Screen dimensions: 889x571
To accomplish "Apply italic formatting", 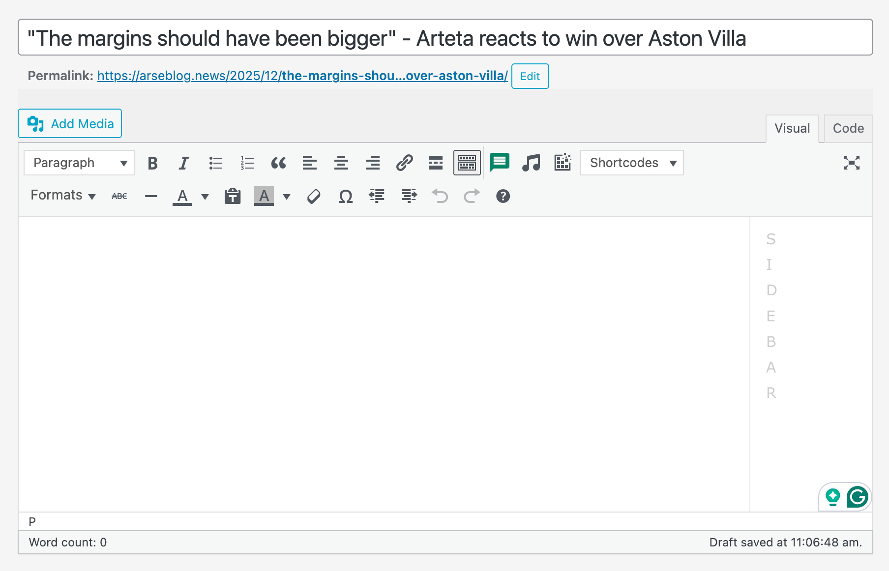I will pos(183,163).
